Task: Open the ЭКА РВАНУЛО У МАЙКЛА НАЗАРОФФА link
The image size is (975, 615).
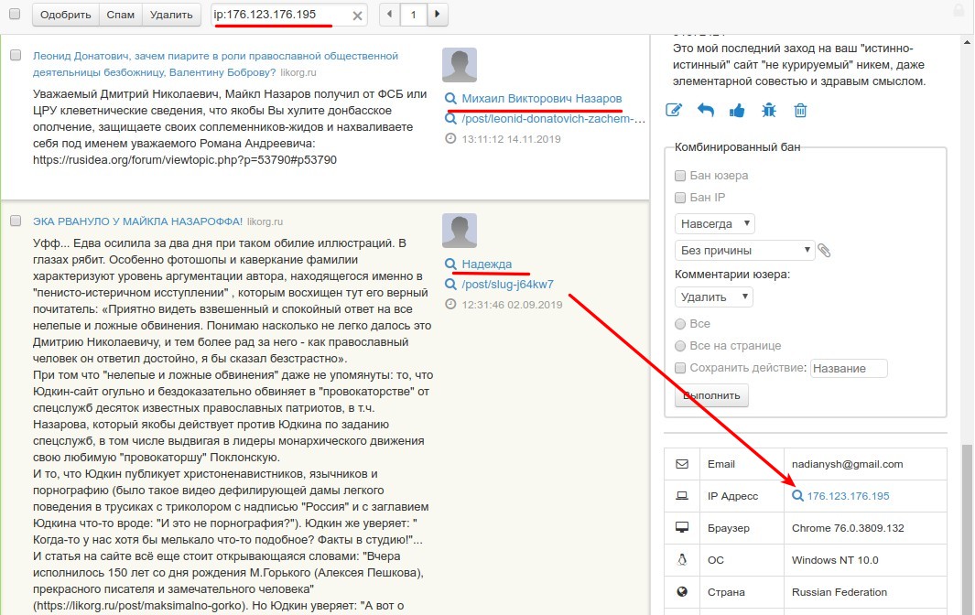Action: click(137, 221)
